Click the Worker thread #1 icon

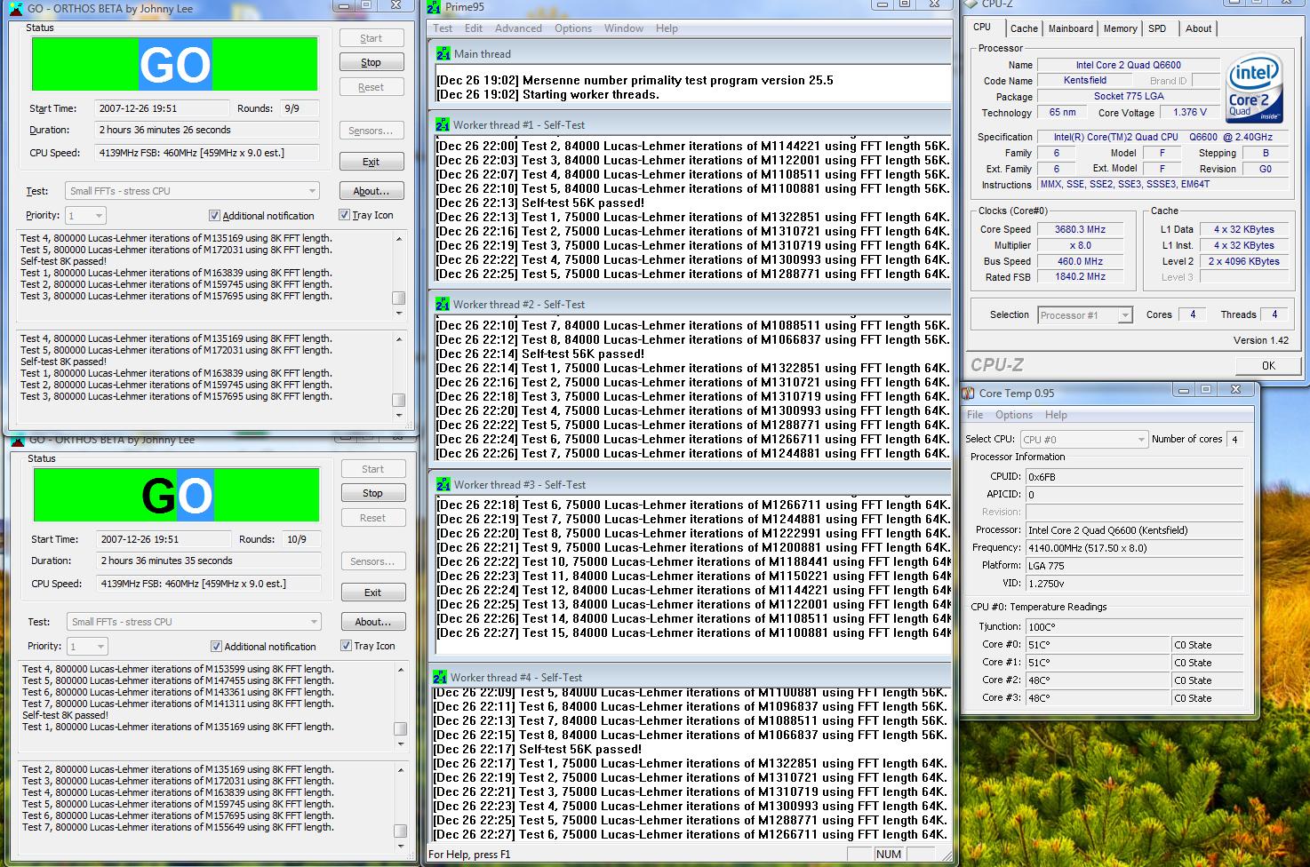click(x=443, y=125)
